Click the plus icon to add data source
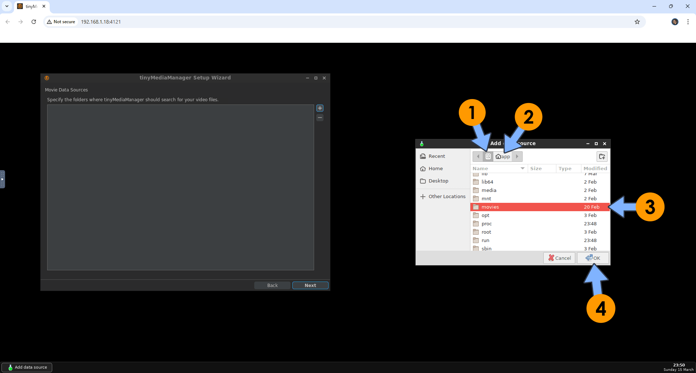The image size is (696, 373). (320, 108)
